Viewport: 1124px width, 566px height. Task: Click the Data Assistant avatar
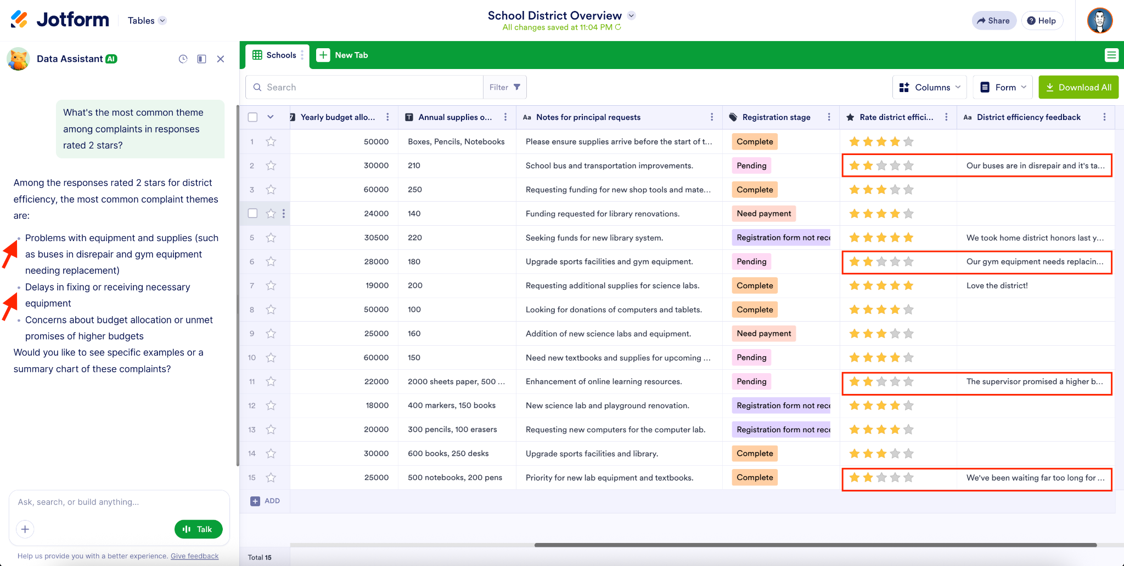19,59
